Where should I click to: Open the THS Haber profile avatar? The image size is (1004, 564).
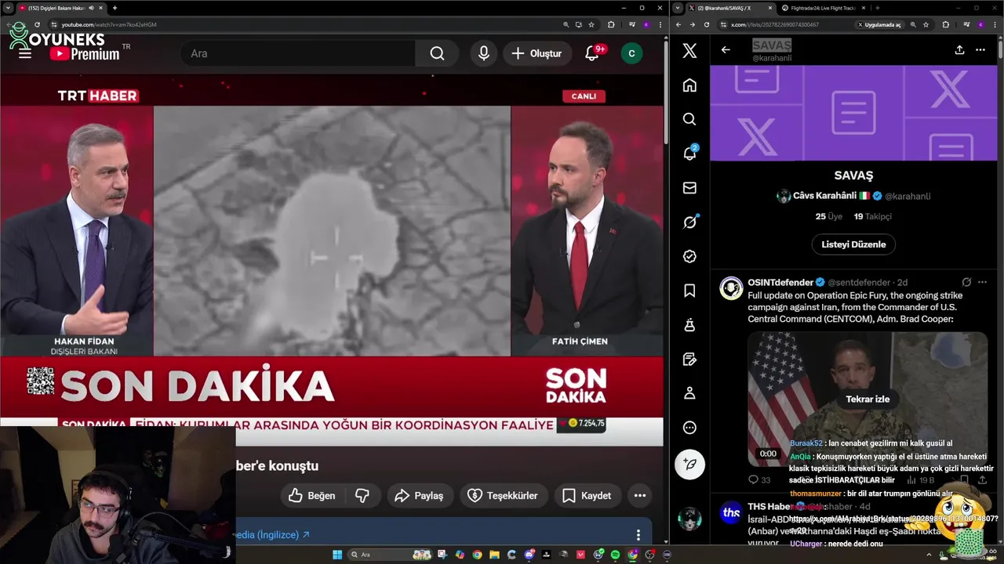point(731,512)
